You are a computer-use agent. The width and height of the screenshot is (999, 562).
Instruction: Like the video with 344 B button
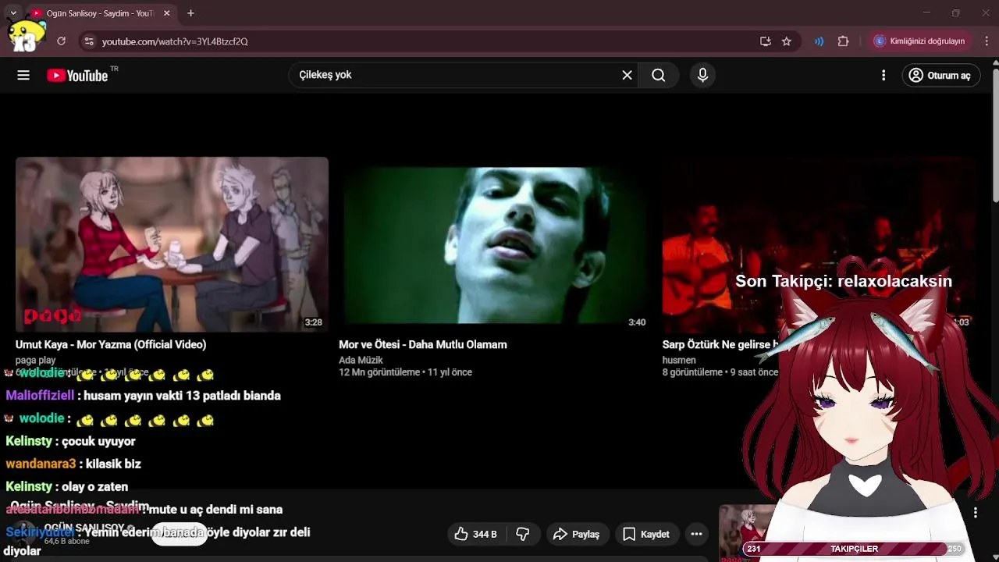tap(477, 534)
